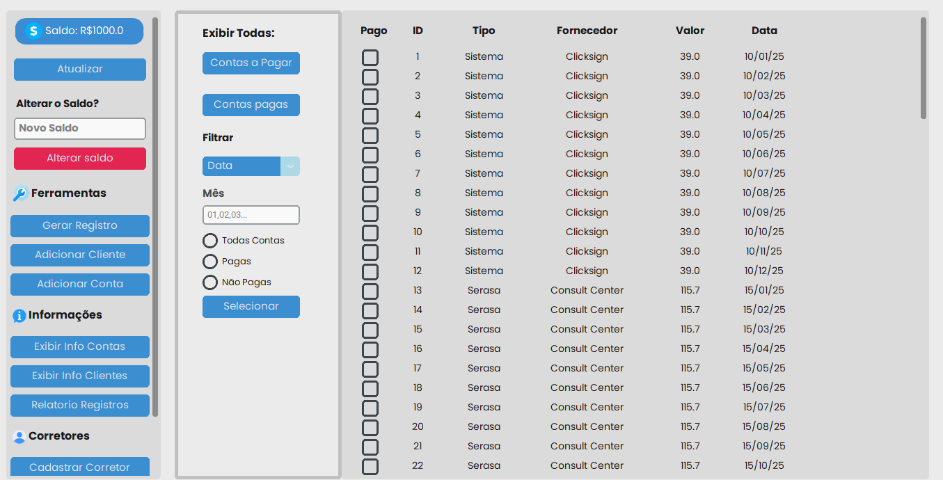The height and width of the screenshot is (480, 943).
Task: Choose the Pagas radio button
Action: 210,262
